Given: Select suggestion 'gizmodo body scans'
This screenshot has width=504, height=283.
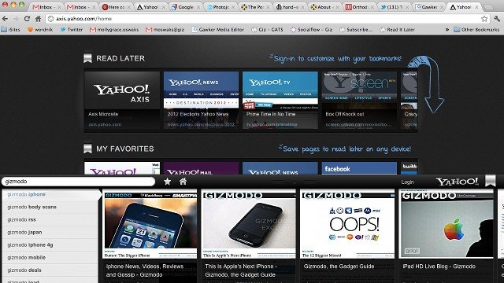Looking at the screenshot, I should point(50,207).
